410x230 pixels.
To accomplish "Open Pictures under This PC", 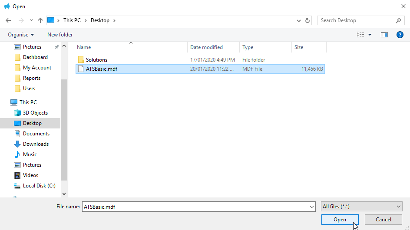I will tap(32, 165).
